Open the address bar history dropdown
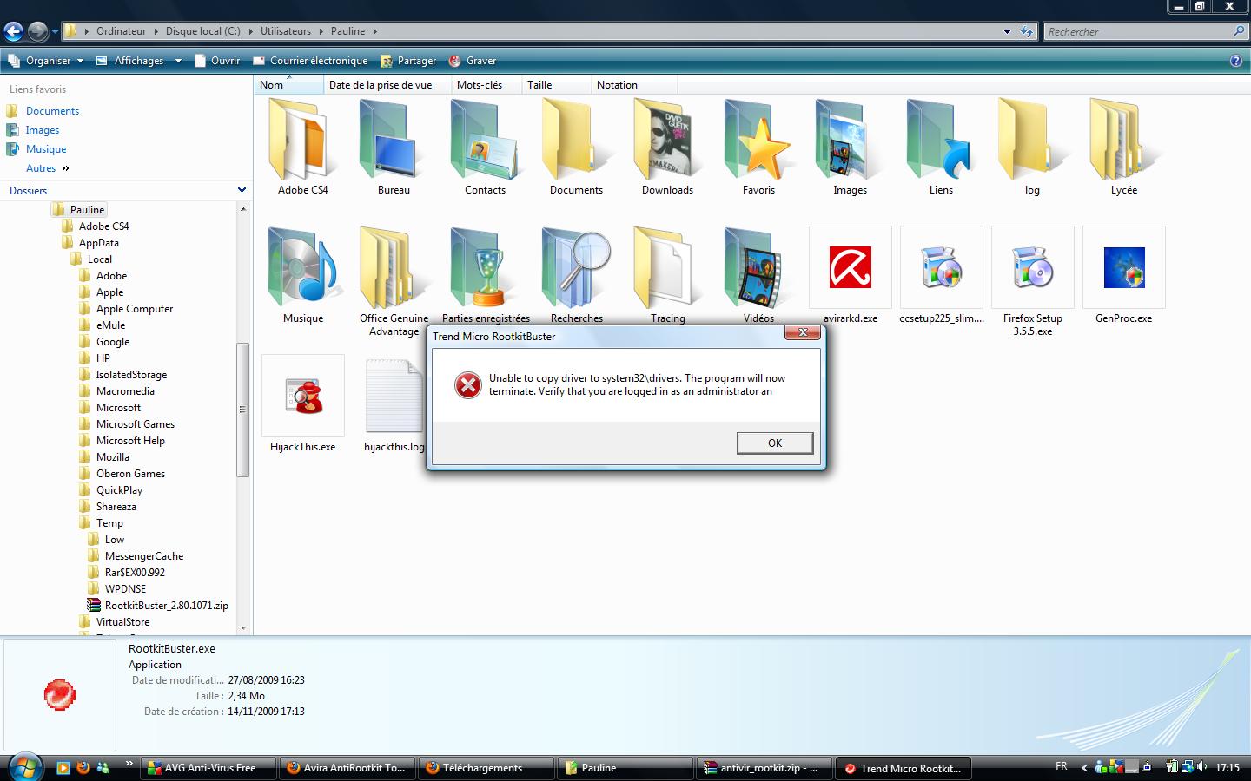The height and width of the screenshot is (781, 1251). coord(1007,31)
